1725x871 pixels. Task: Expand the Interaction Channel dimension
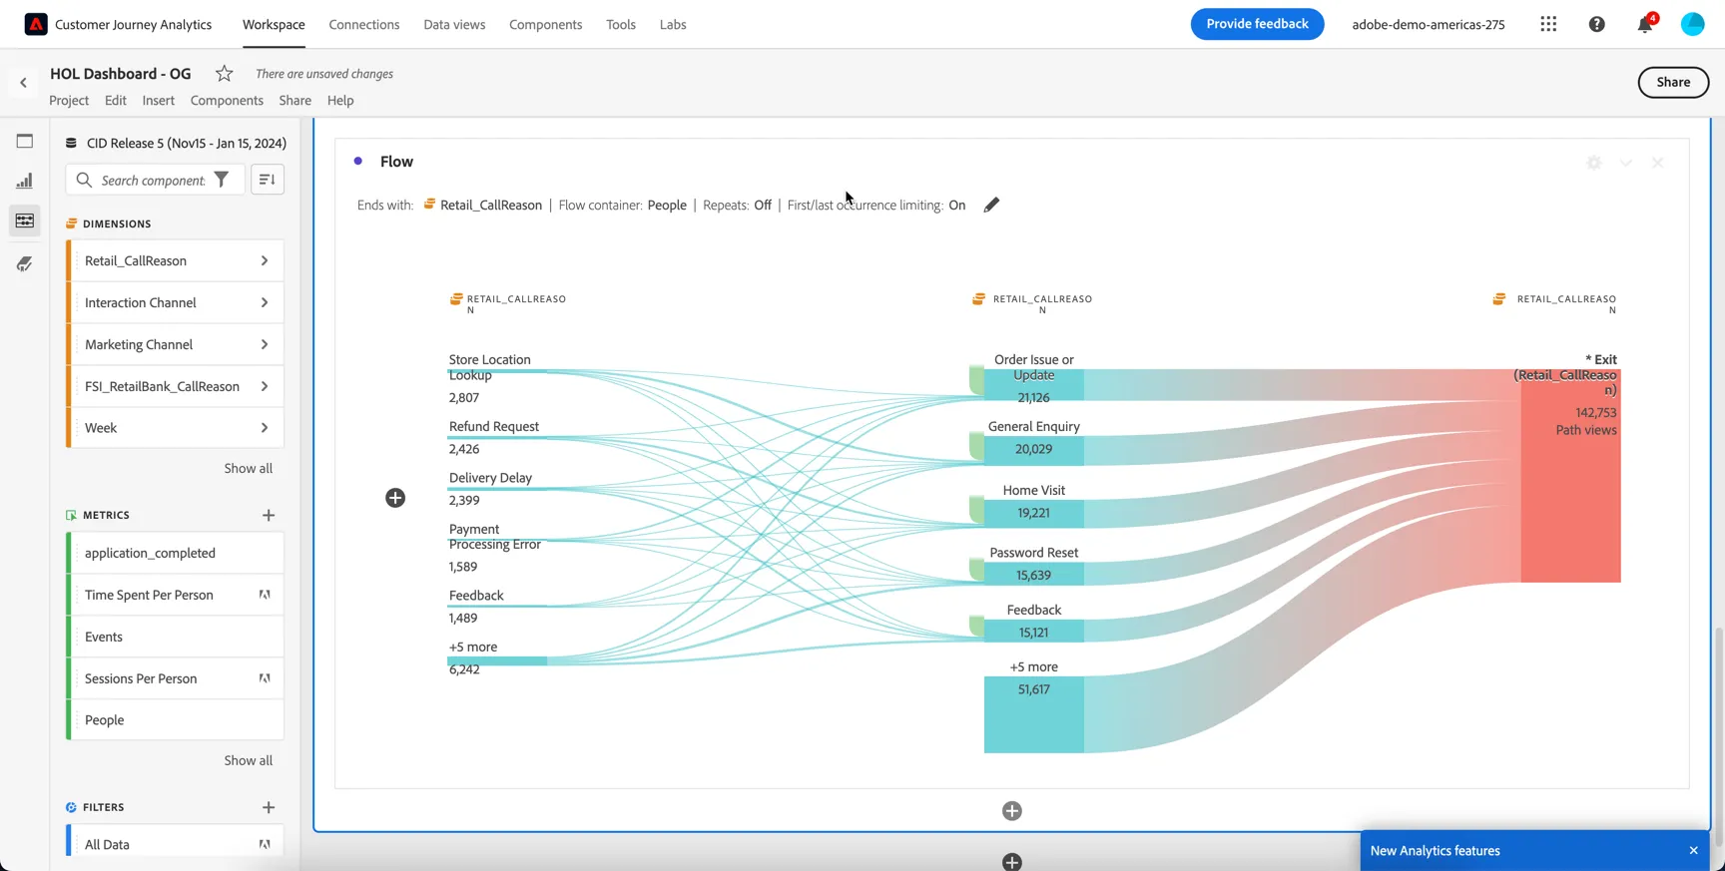pyautogui.click(x=265, y=302)
